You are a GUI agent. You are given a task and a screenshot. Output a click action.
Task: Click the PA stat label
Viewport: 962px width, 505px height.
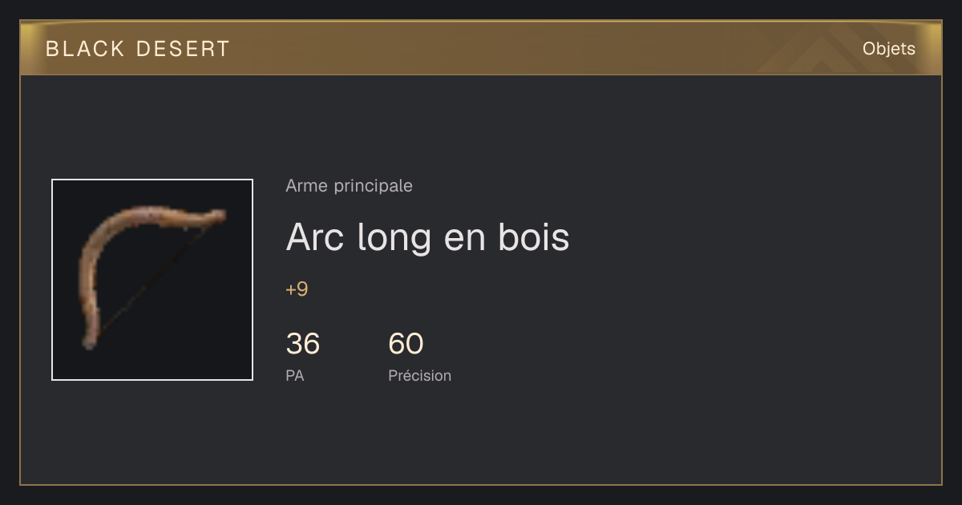(294, 375)
